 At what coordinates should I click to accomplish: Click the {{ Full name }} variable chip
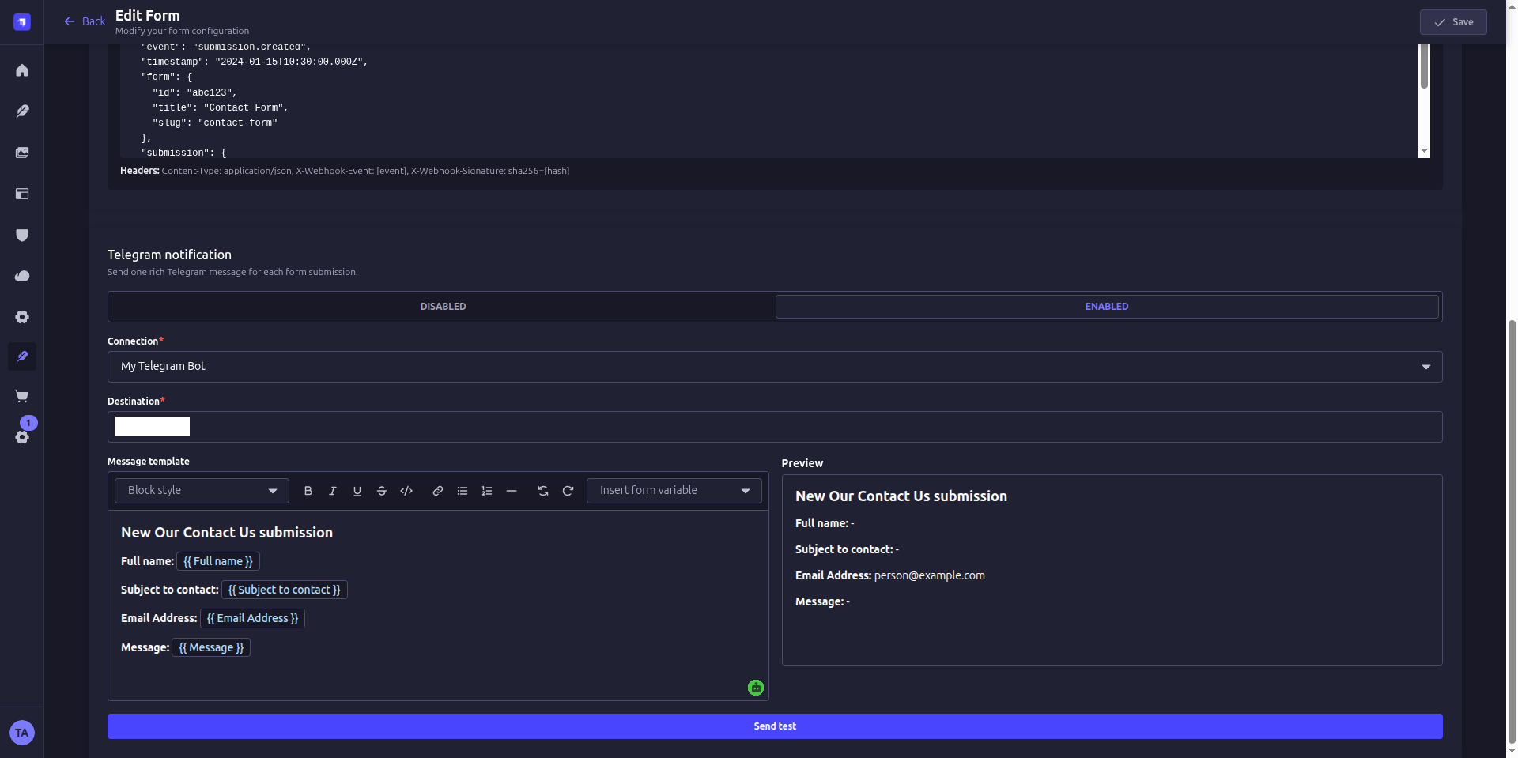point(218,561)
